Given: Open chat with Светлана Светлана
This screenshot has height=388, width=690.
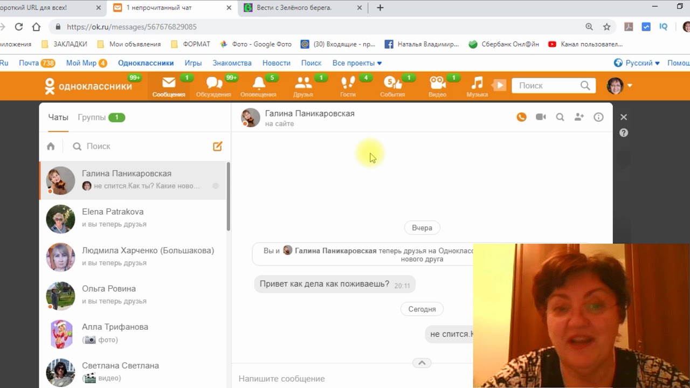Looking at the screenshot, I should click(133, 371).
